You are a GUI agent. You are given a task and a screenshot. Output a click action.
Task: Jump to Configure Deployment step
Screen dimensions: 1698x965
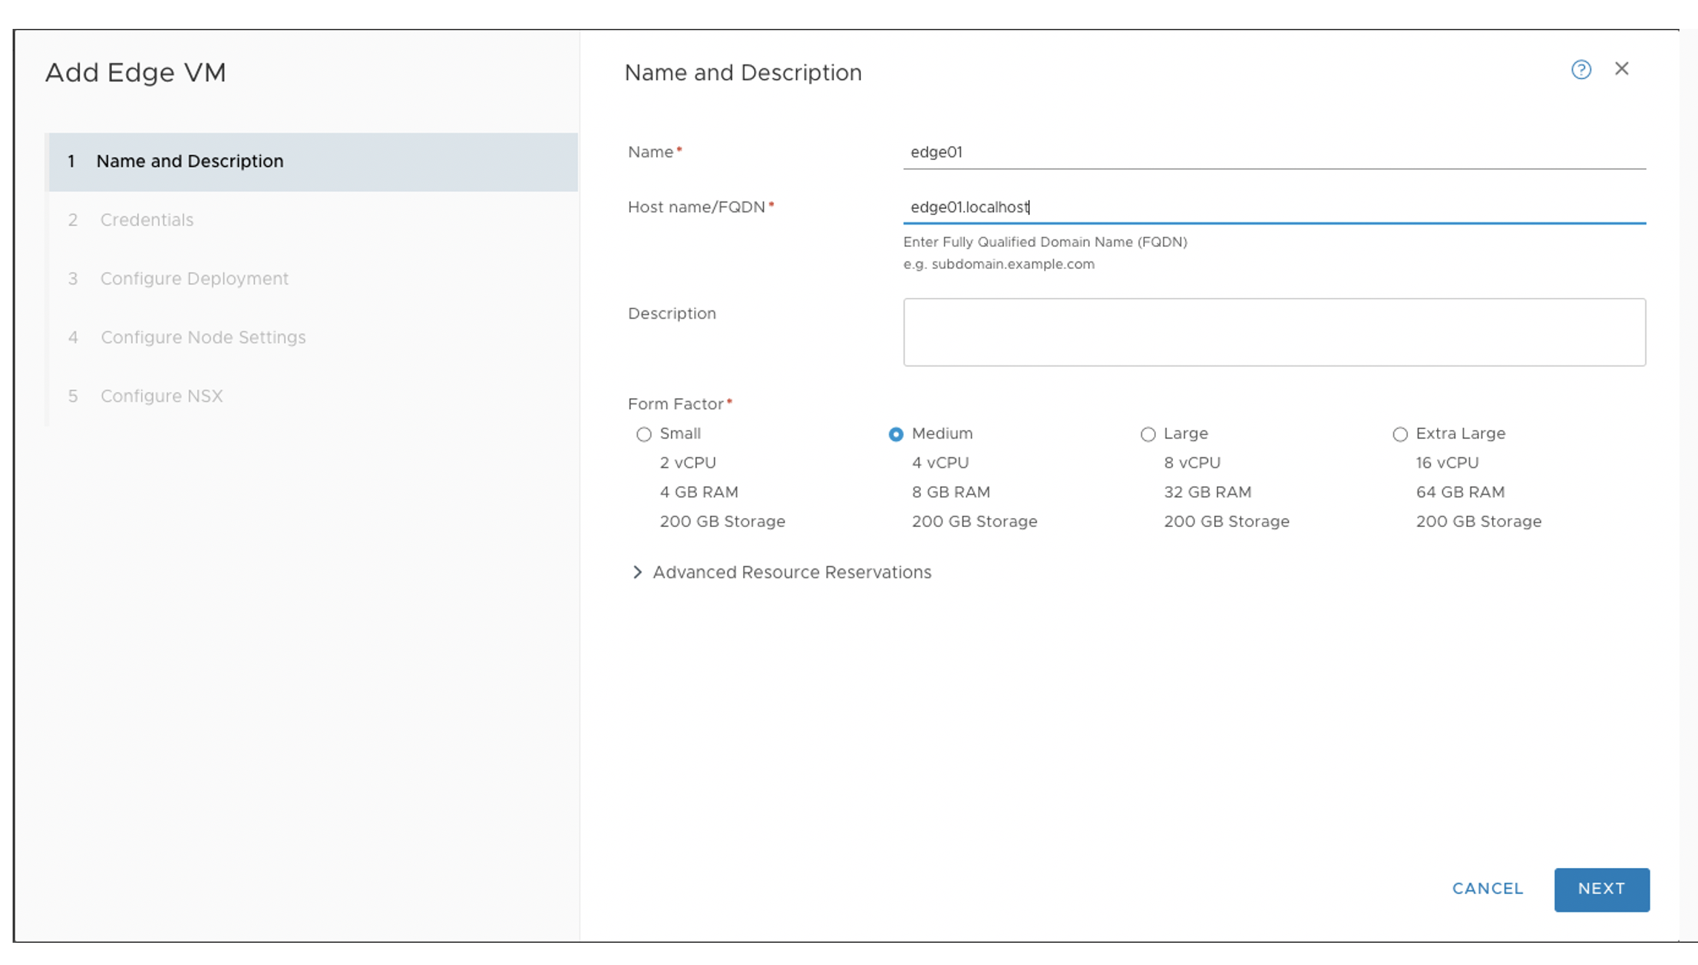pyautogui.click(x=194, y=279)
